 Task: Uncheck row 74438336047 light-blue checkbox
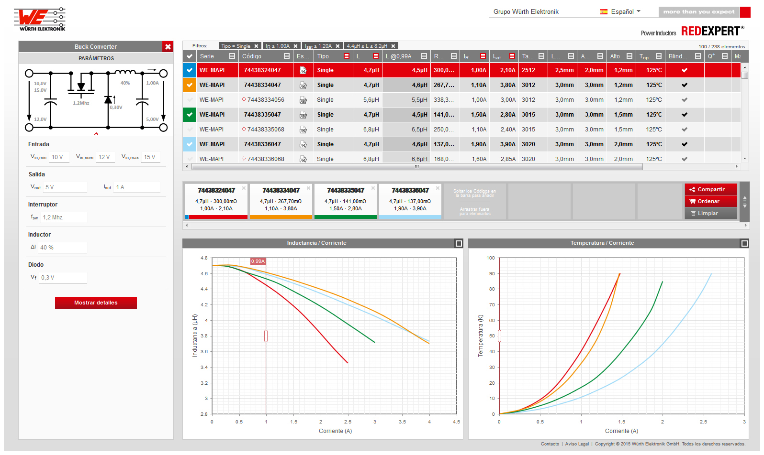click(x=190, y=144)
